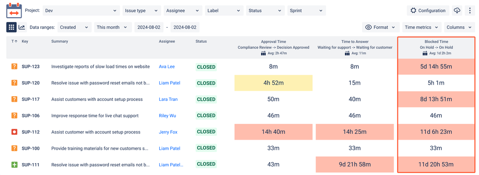The image size is (479, 175).
Task: Open issue key SUP-123
Action: pos(31,66)
